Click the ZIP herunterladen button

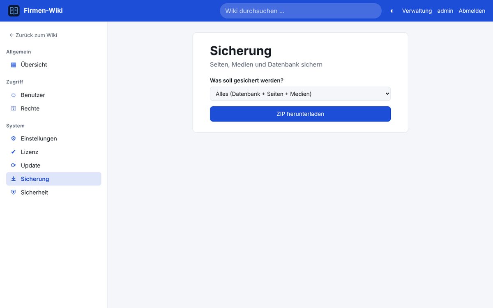coord(300,114)
